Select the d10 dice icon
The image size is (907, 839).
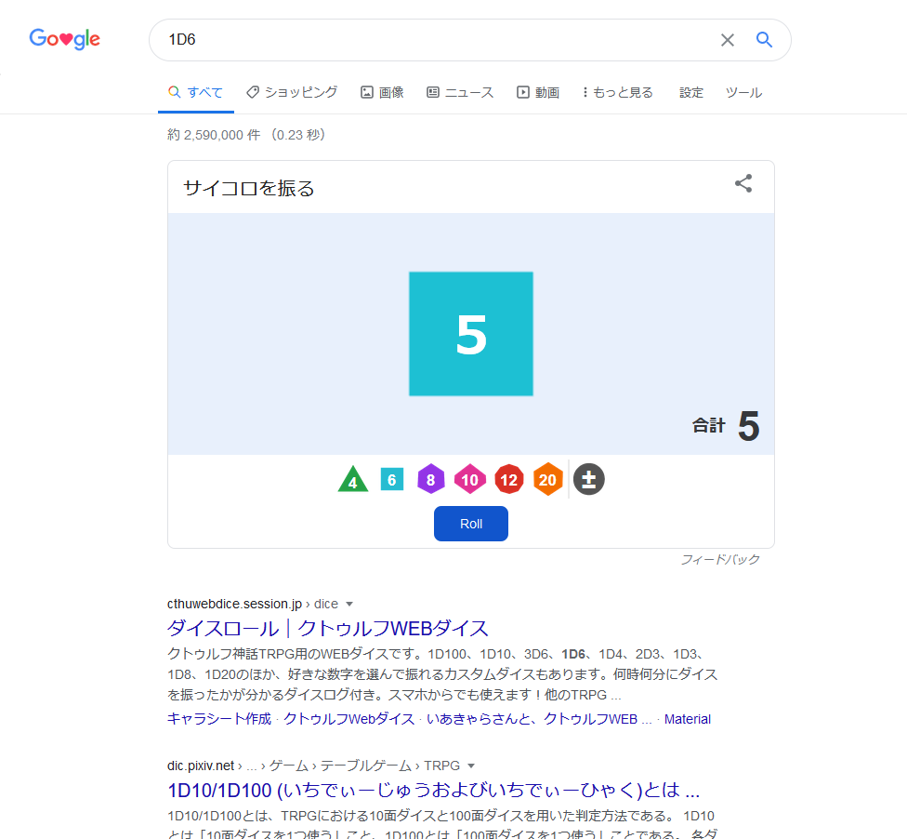[x=470, y=479]
